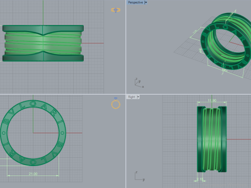The image size is (251, 188).
Task: Open the Perspective viewport dropdown arrow
Action: (146, 3)
